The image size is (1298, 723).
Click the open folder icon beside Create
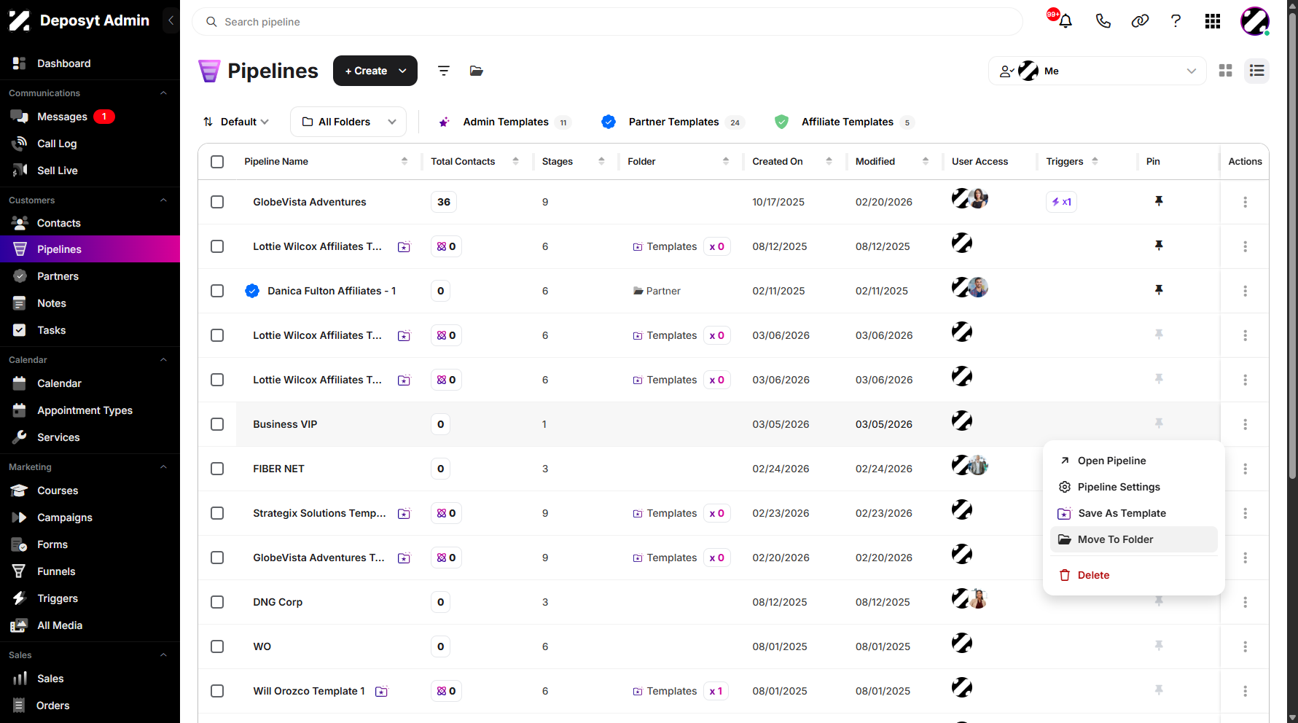click(476, 71)
